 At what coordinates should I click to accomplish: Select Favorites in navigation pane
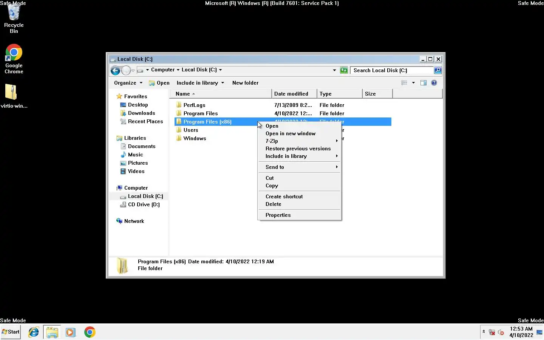click(x=136, y=96)
